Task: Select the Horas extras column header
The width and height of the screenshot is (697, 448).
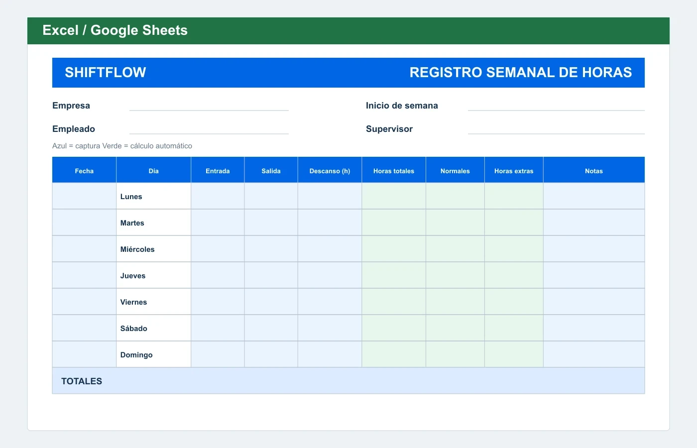Action: click(514, 170)
